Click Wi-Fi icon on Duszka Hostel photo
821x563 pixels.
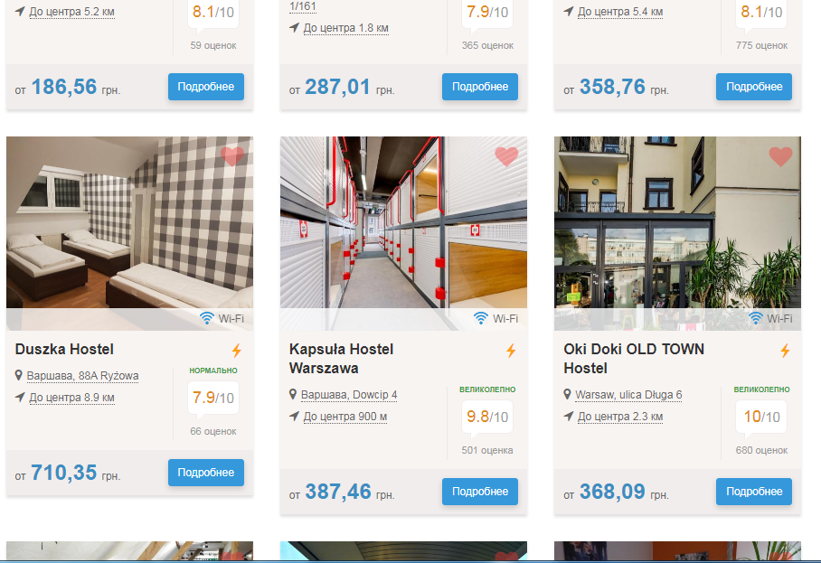207,318
